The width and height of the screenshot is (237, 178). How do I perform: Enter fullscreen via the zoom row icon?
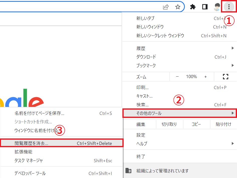(x=225, y=77)
